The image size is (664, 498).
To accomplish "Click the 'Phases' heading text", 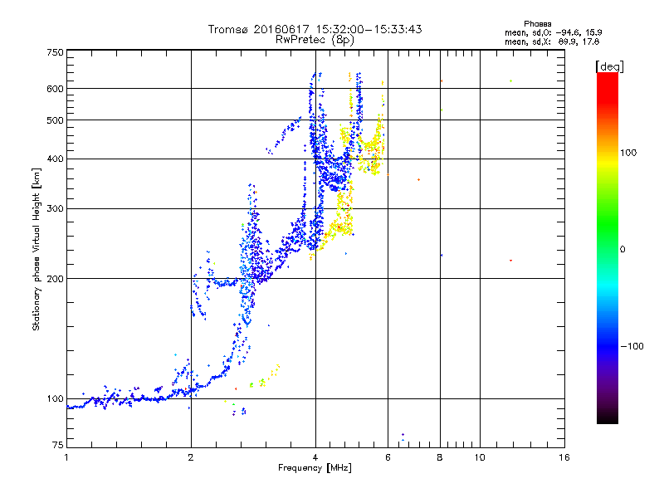I will point(537,24).
